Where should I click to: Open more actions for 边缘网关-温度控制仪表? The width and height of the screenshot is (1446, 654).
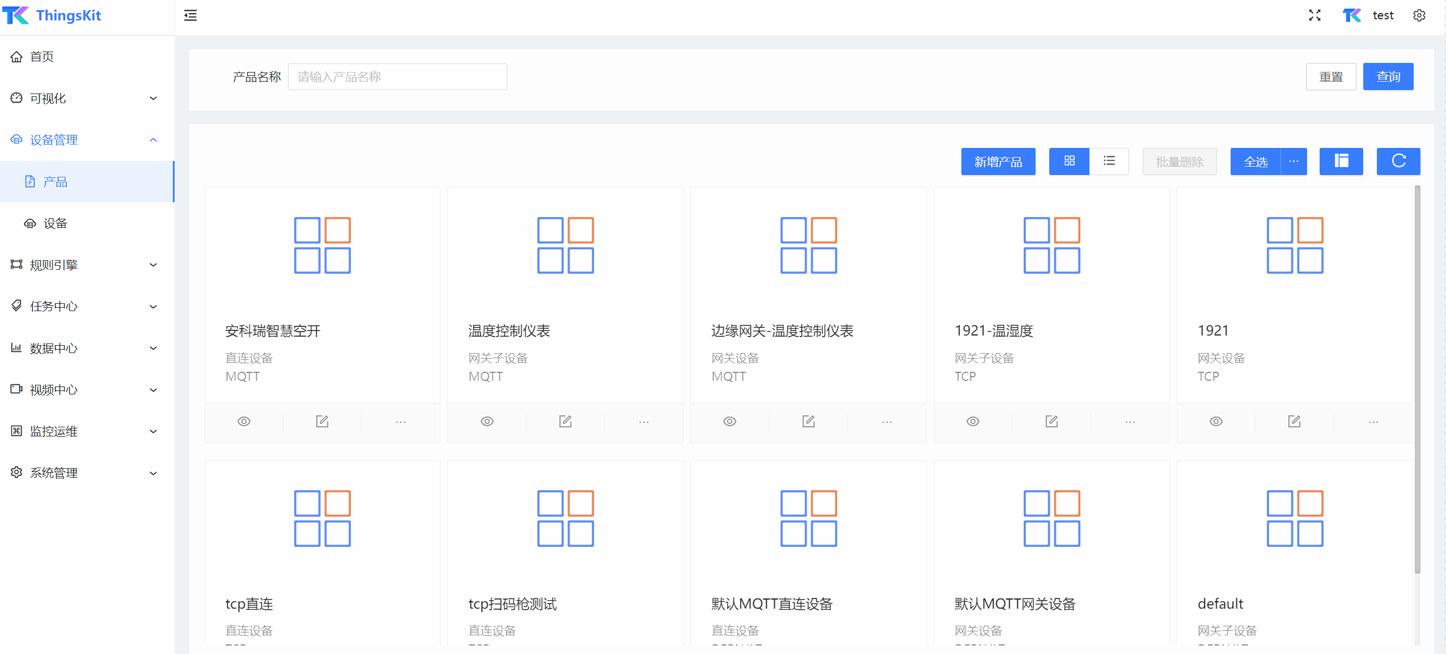(x=887, y=422)
